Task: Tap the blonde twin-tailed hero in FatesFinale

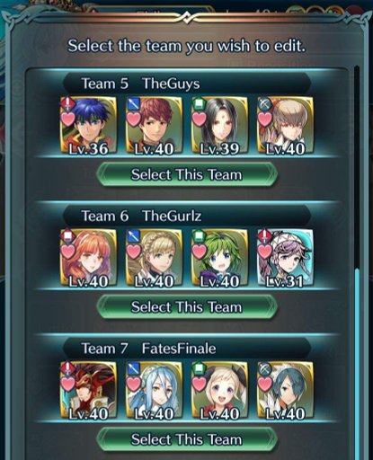Action: pyautogui.click(x=219, y=390)
